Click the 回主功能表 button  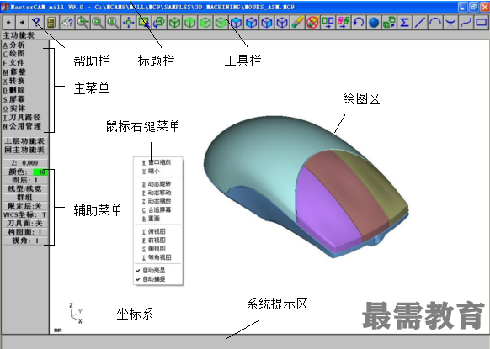click(x=25, y=150)
